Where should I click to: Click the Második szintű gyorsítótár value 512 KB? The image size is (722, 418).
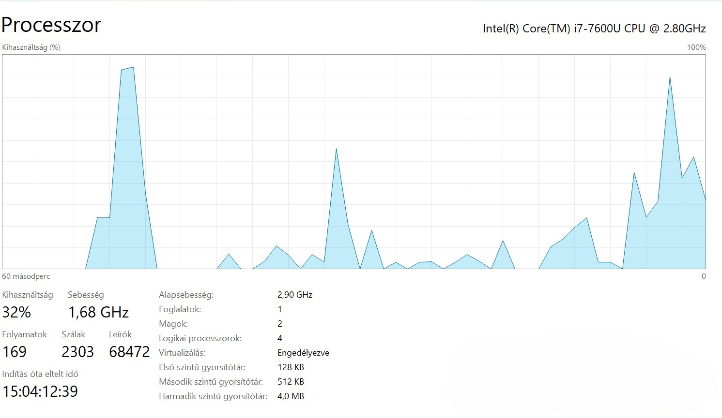coord(291,382)
